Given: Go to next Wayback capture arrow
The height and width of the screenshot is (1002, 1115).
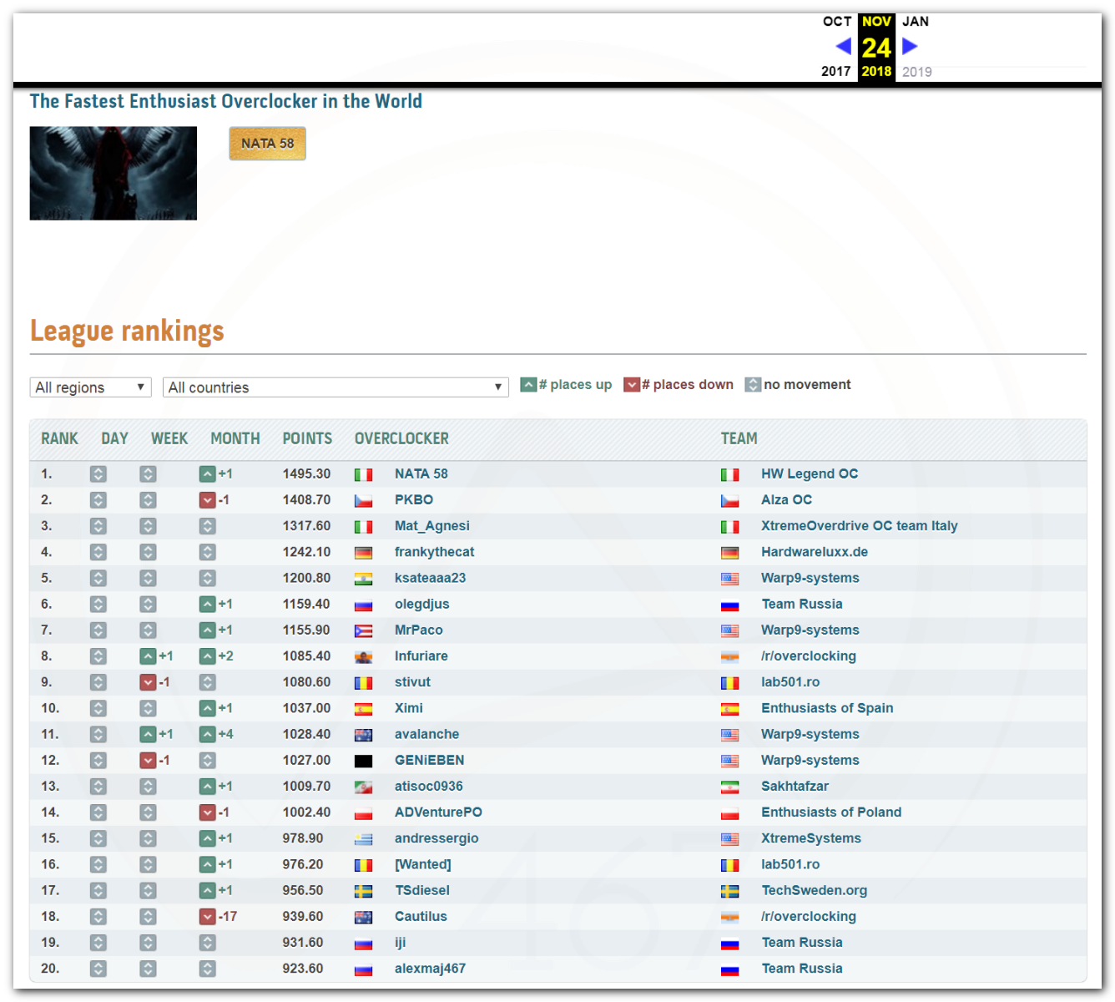Looking at the screenshot, I should point(910,46).
